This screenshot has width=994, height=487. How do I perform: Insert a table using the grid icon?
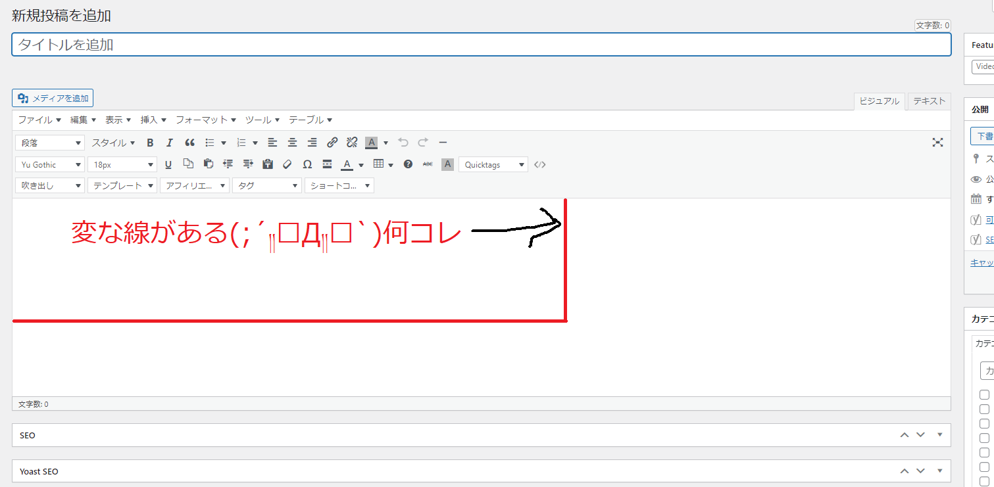[x=378, y=164]
